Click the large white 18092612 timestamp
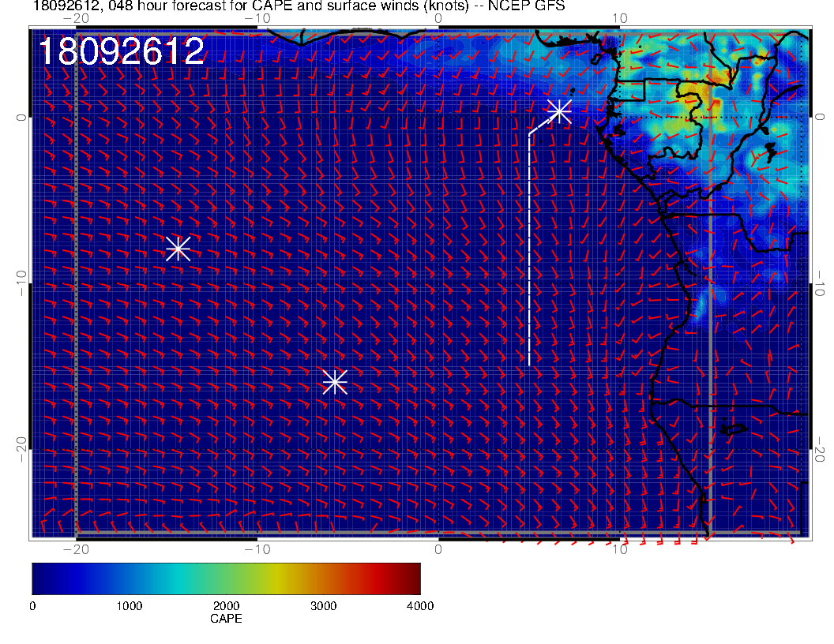 pos(121,52)
